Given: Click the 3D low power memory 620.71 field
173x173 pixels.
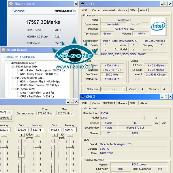Looking at the screenshot, I should pos(37,130).
